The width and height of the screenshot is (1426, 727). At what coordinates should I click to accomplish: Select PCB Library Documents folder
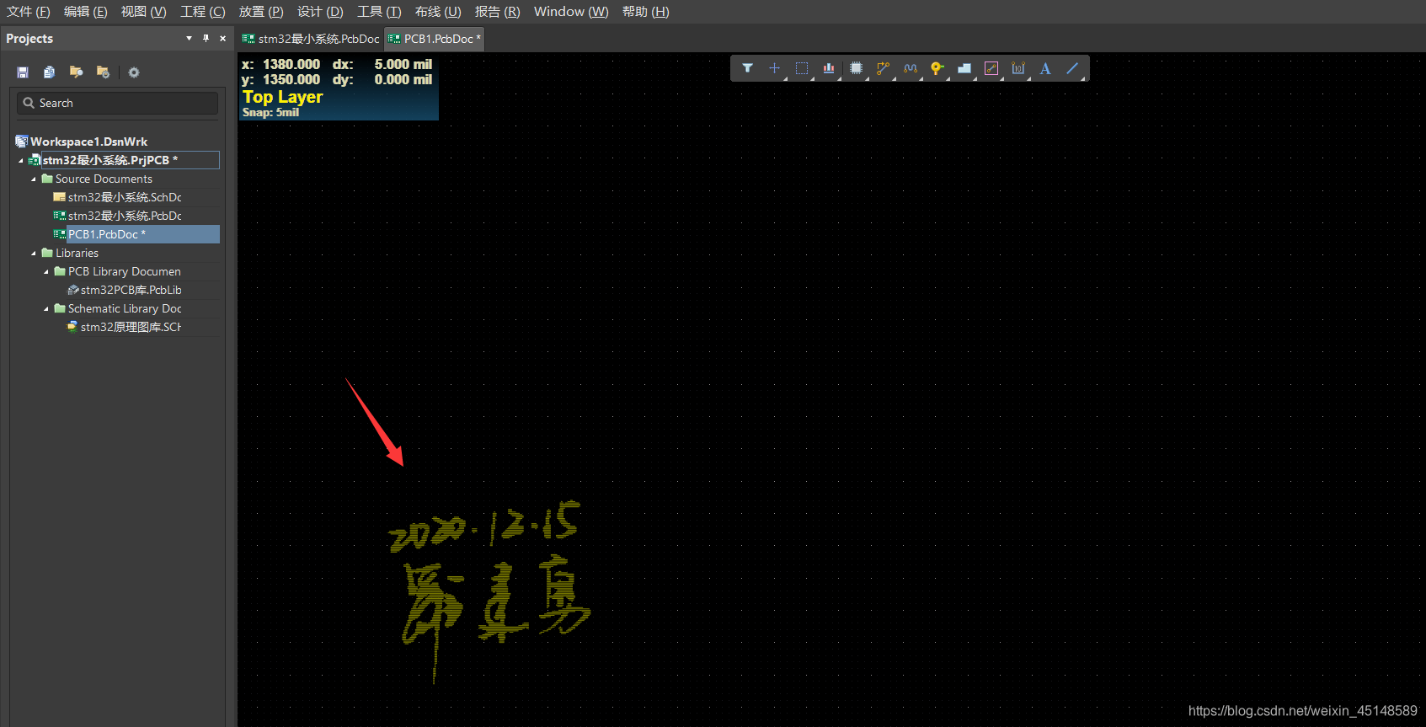click(x=124, y=271)
